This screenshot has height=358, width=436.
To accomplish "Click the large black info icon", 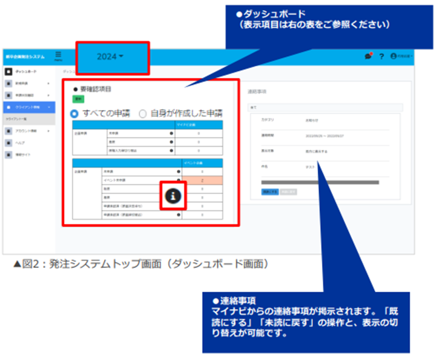I will pos(173,195).
